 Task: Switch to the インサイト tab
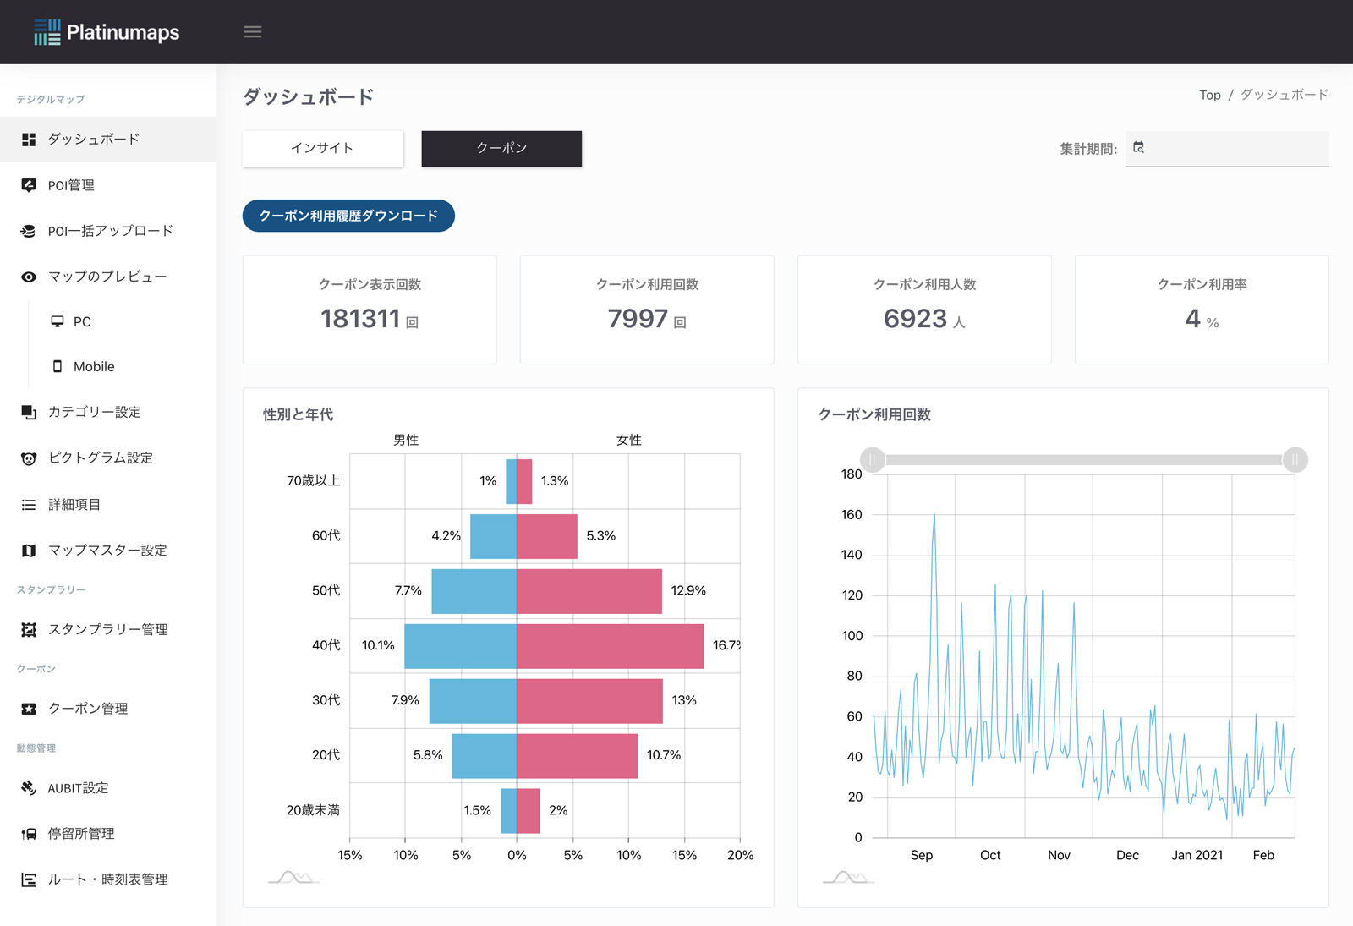click(322, 148)
